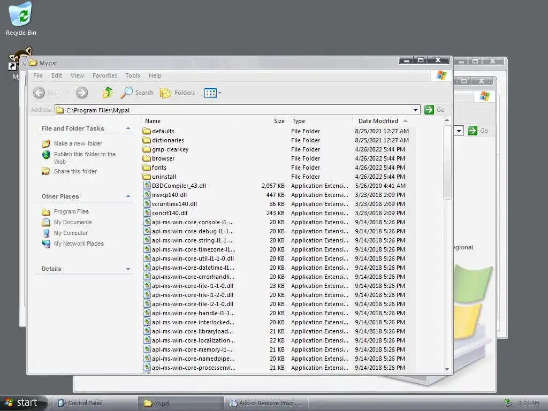The height and width of the screenshot is (411, 548).
Task: Click api-ms-win-core-file-l1-1-0.dll name
Action: pos(193,286)
